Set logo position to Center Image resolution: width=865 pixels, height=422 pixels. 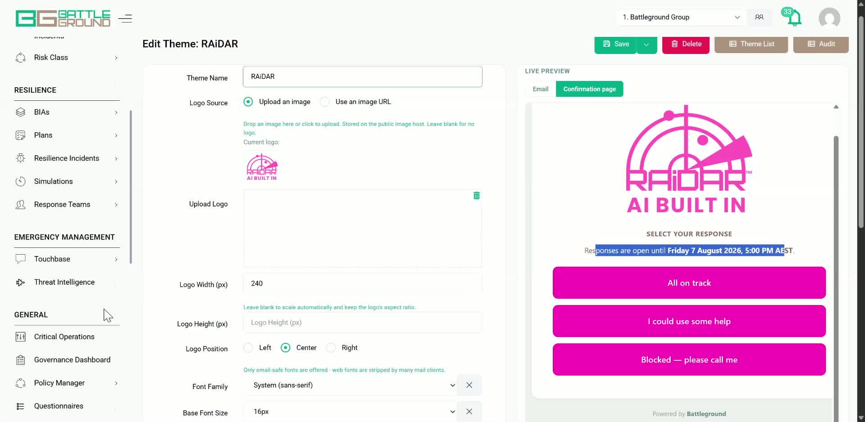pos(286,348)
